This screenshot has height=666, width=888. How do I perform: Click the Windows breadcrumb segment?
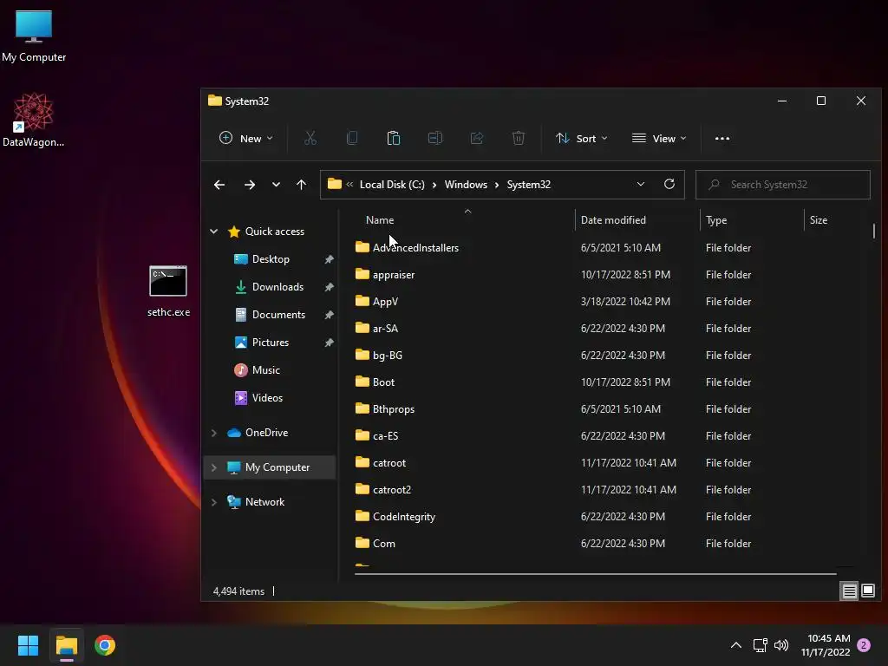(x=466, y=185)
